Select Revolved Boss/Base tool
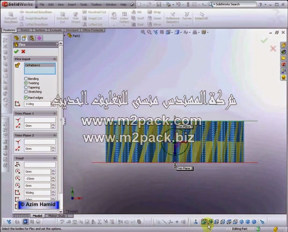This screenshot has width=288, height=232. click(x=36, y=12)
